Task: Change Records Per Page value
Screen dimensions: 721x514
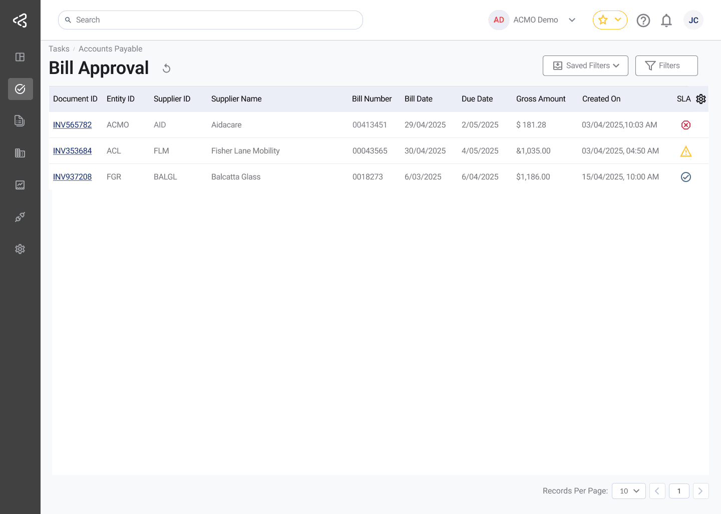Action: pyautogui.click(x=628, y=491)
